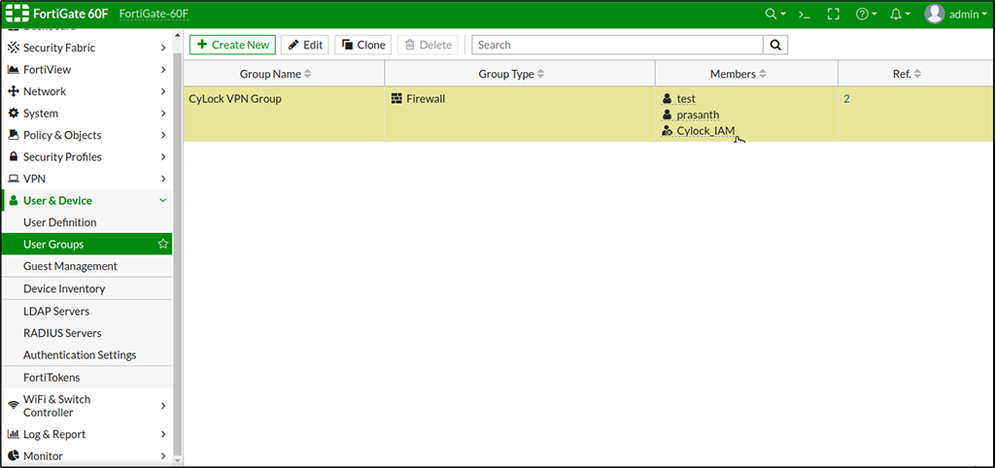Click the sidebar vertical scrollbar
Screen dimensions: 996x468
tap(178, 243)
